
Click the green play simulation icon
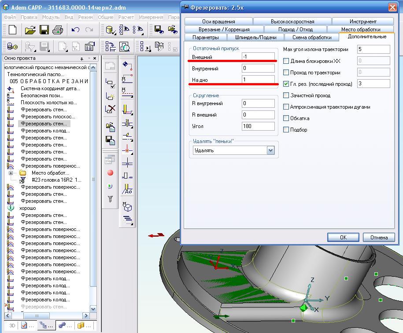coord(110,186)
